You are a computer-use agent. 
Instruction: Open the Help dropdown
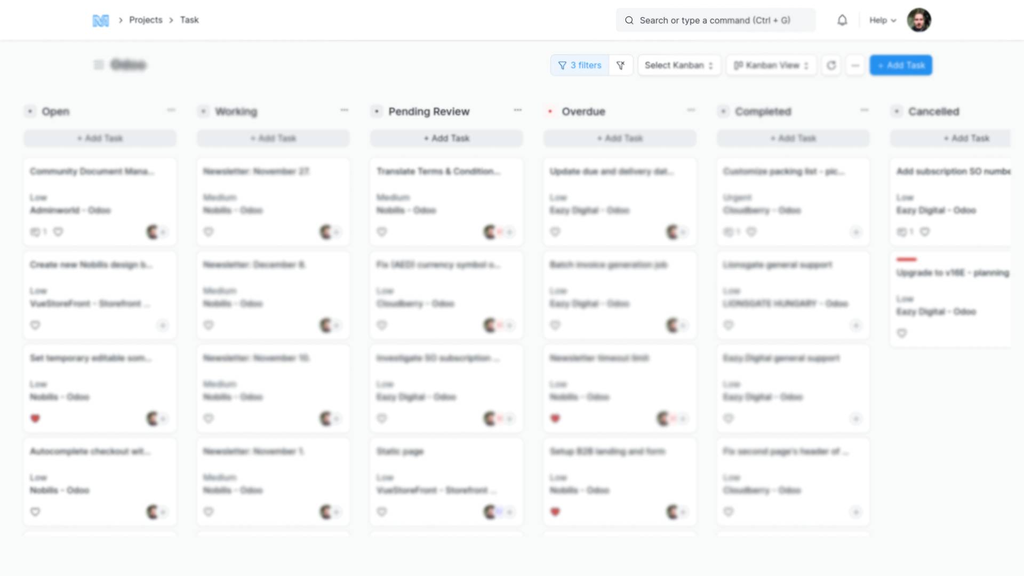click(x=882, y=20)
